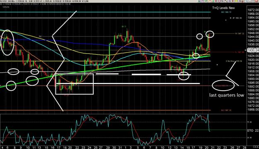Click the 1888.00 price axis label
259x149 pixels.
click(x=253, y=90)
